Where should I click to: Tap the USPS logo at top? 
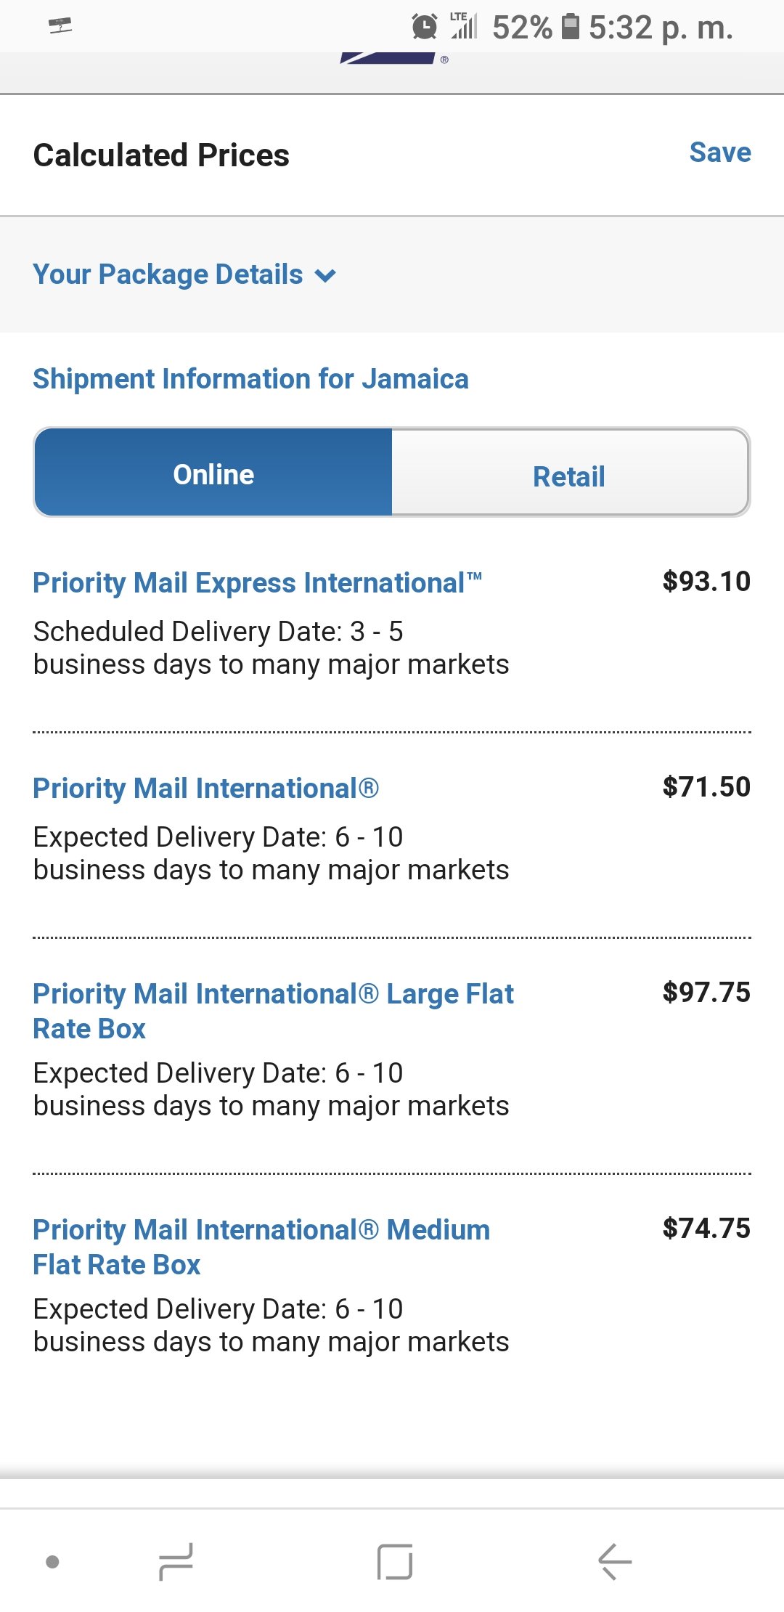[392, 58]
